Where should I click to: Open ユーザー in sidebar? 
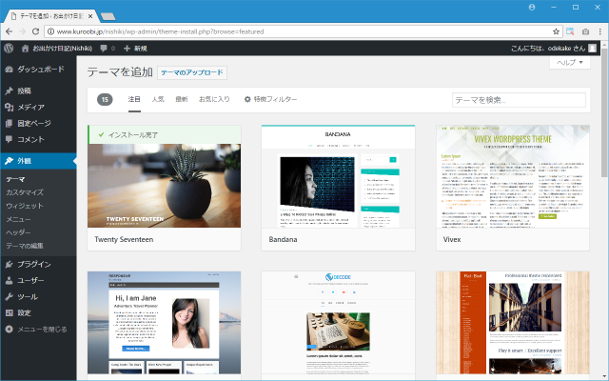(x=38, y=280)
